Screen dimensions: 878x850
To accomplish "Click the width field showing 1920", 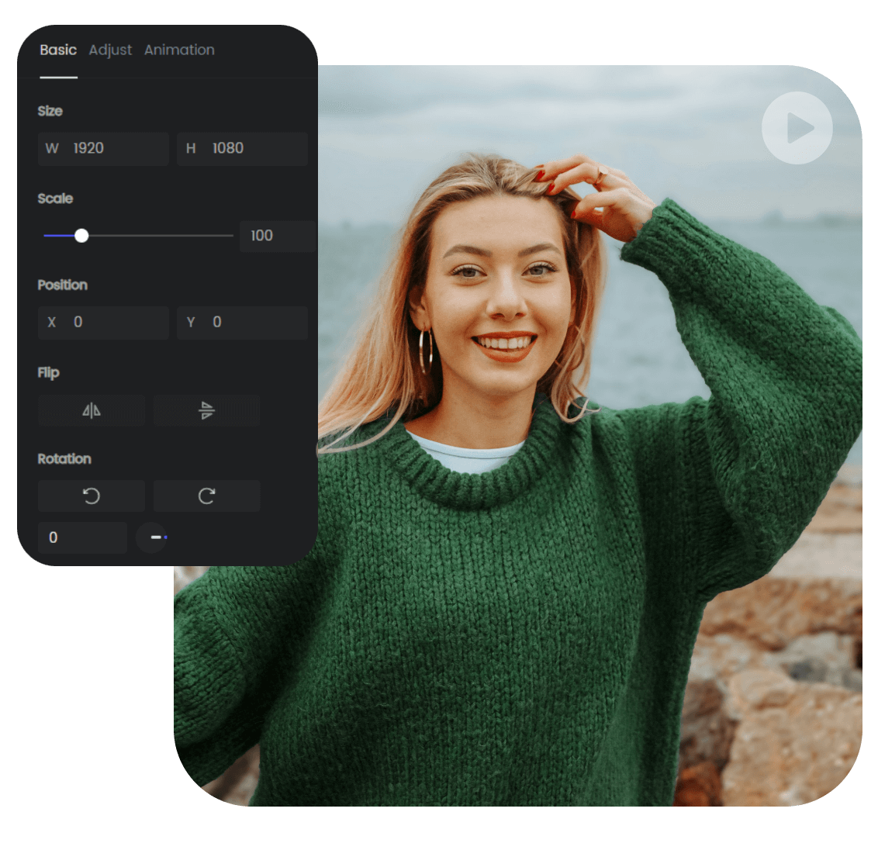I will click(x=103, y=148).
